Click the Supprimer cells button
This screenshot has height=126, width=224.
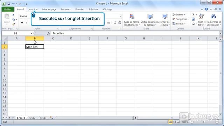(181, 19)
